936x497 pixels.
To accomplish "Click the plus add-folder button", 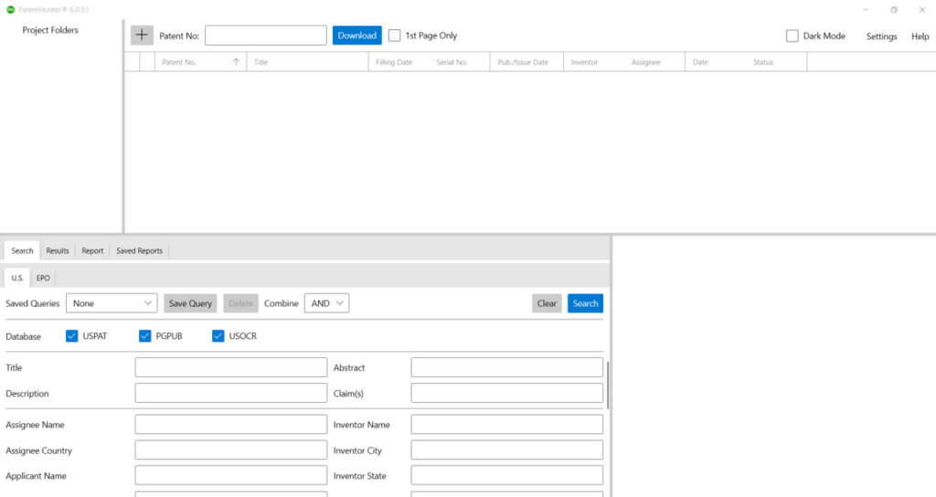I will 142,36.
